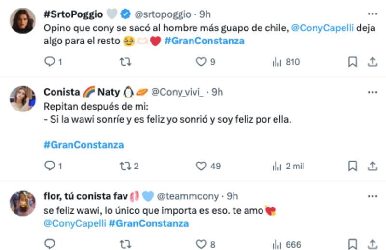The height and width of the screenshot is (250, 386).
Task: Share the #SrtoPoggio tweet
Action: [x=372, y=62]
